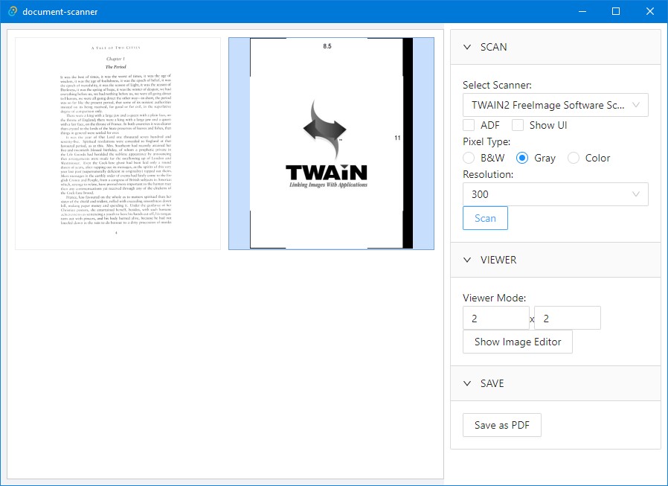668x486 pixels.
Task: Select the B&W pixel type
Action: (469, 158)
